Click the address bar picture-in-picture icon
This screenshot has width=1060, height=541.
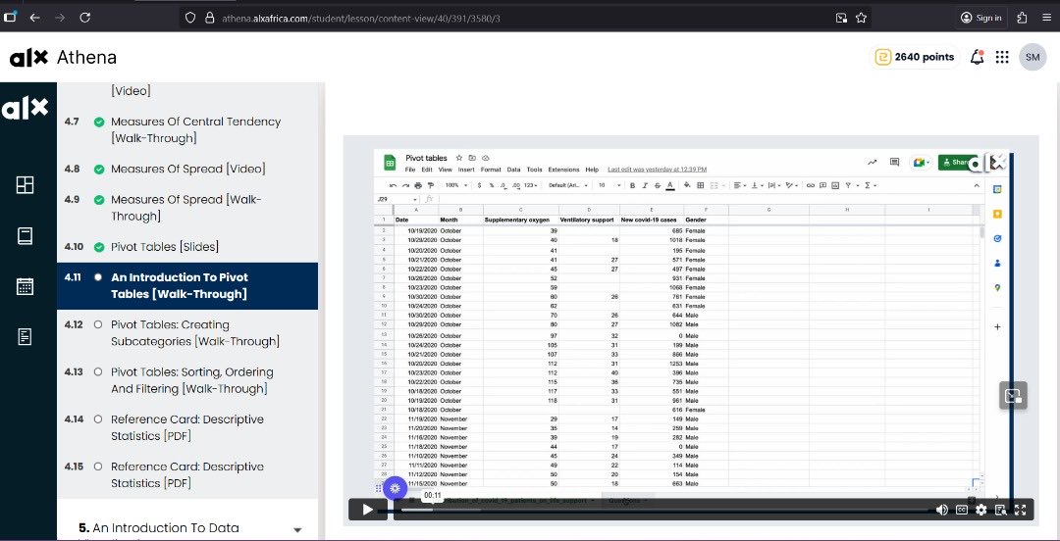click(x=841, y=19)
